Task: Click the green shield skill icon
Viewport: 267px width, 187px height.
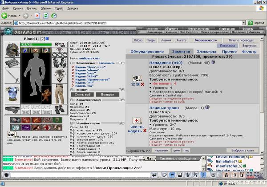Action: tap(57, 120)
